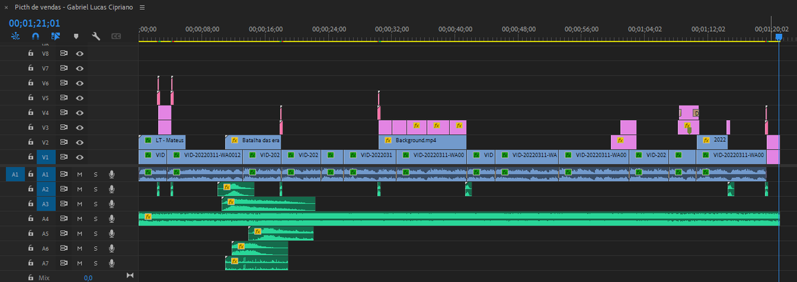Mute audio track A4
This screenshot has height=282, width=797.
(x=80, y=218)
